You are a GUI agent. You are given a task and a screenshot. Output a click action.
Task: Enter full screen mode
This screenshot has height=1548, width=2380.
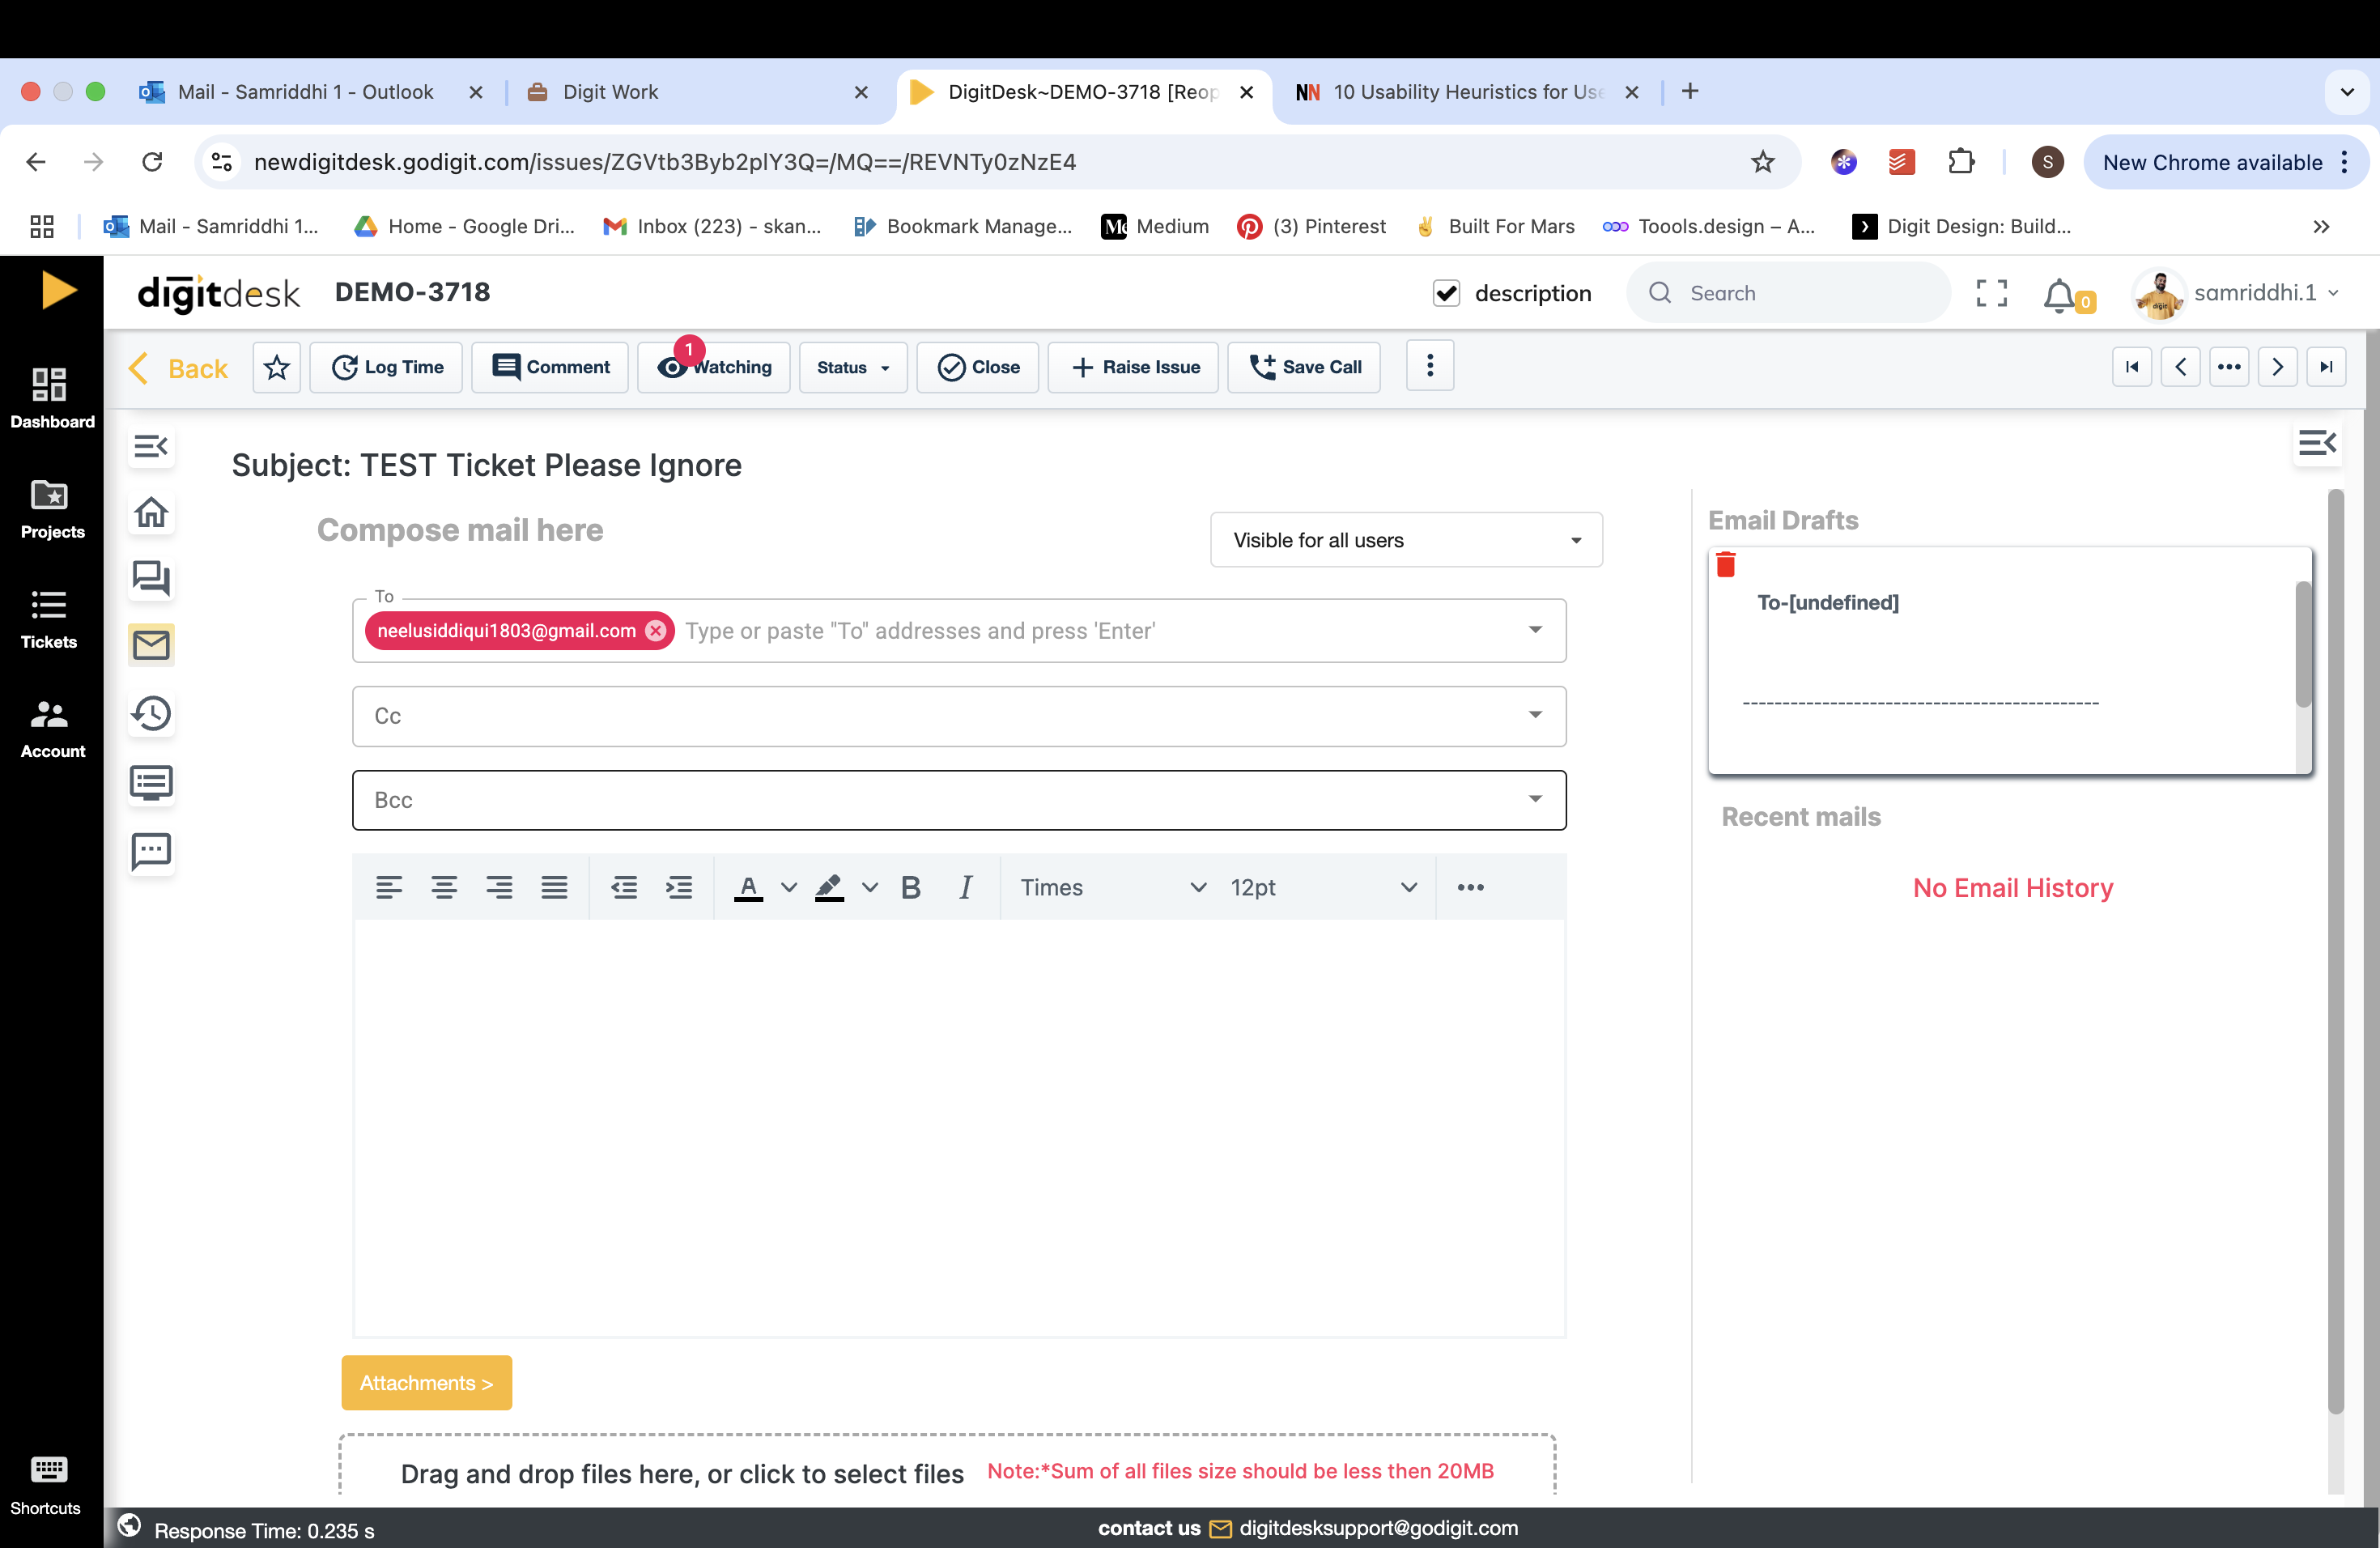(x=1991, y=293)
